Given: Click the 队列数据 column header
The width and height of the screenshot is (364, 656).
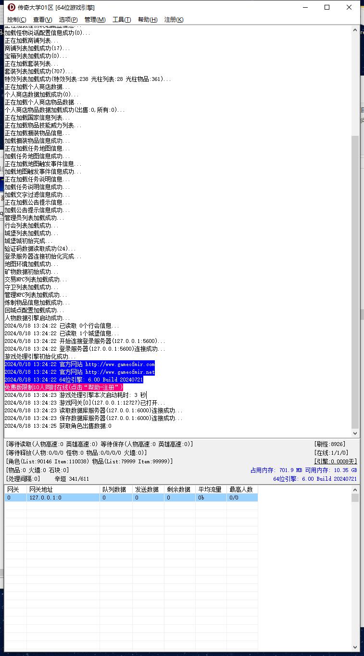Looking at the screenshot, I should (x=116, y=489).
